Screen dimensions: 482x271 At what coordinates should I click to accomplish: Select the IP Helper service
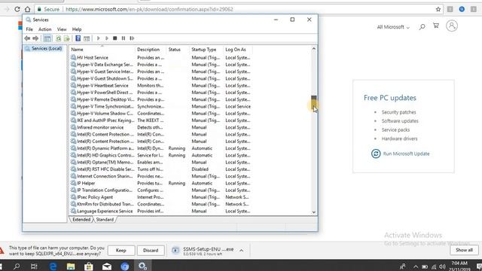click(160, 183)
